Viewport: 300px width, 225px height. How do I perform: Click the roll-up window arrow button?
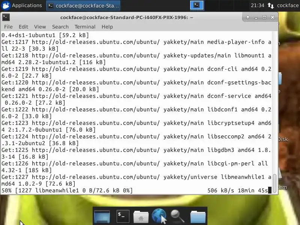click(x=248, y=17)
